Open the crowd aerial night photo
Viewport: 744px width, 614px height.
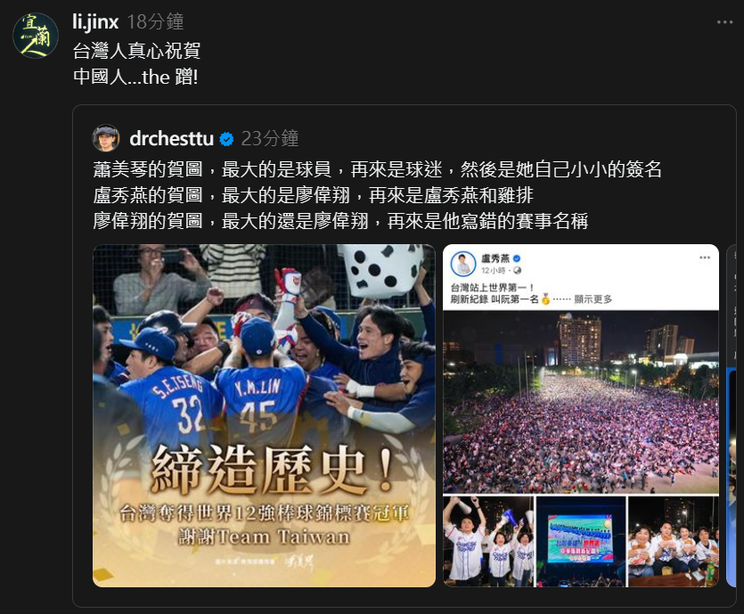(581, 403)
